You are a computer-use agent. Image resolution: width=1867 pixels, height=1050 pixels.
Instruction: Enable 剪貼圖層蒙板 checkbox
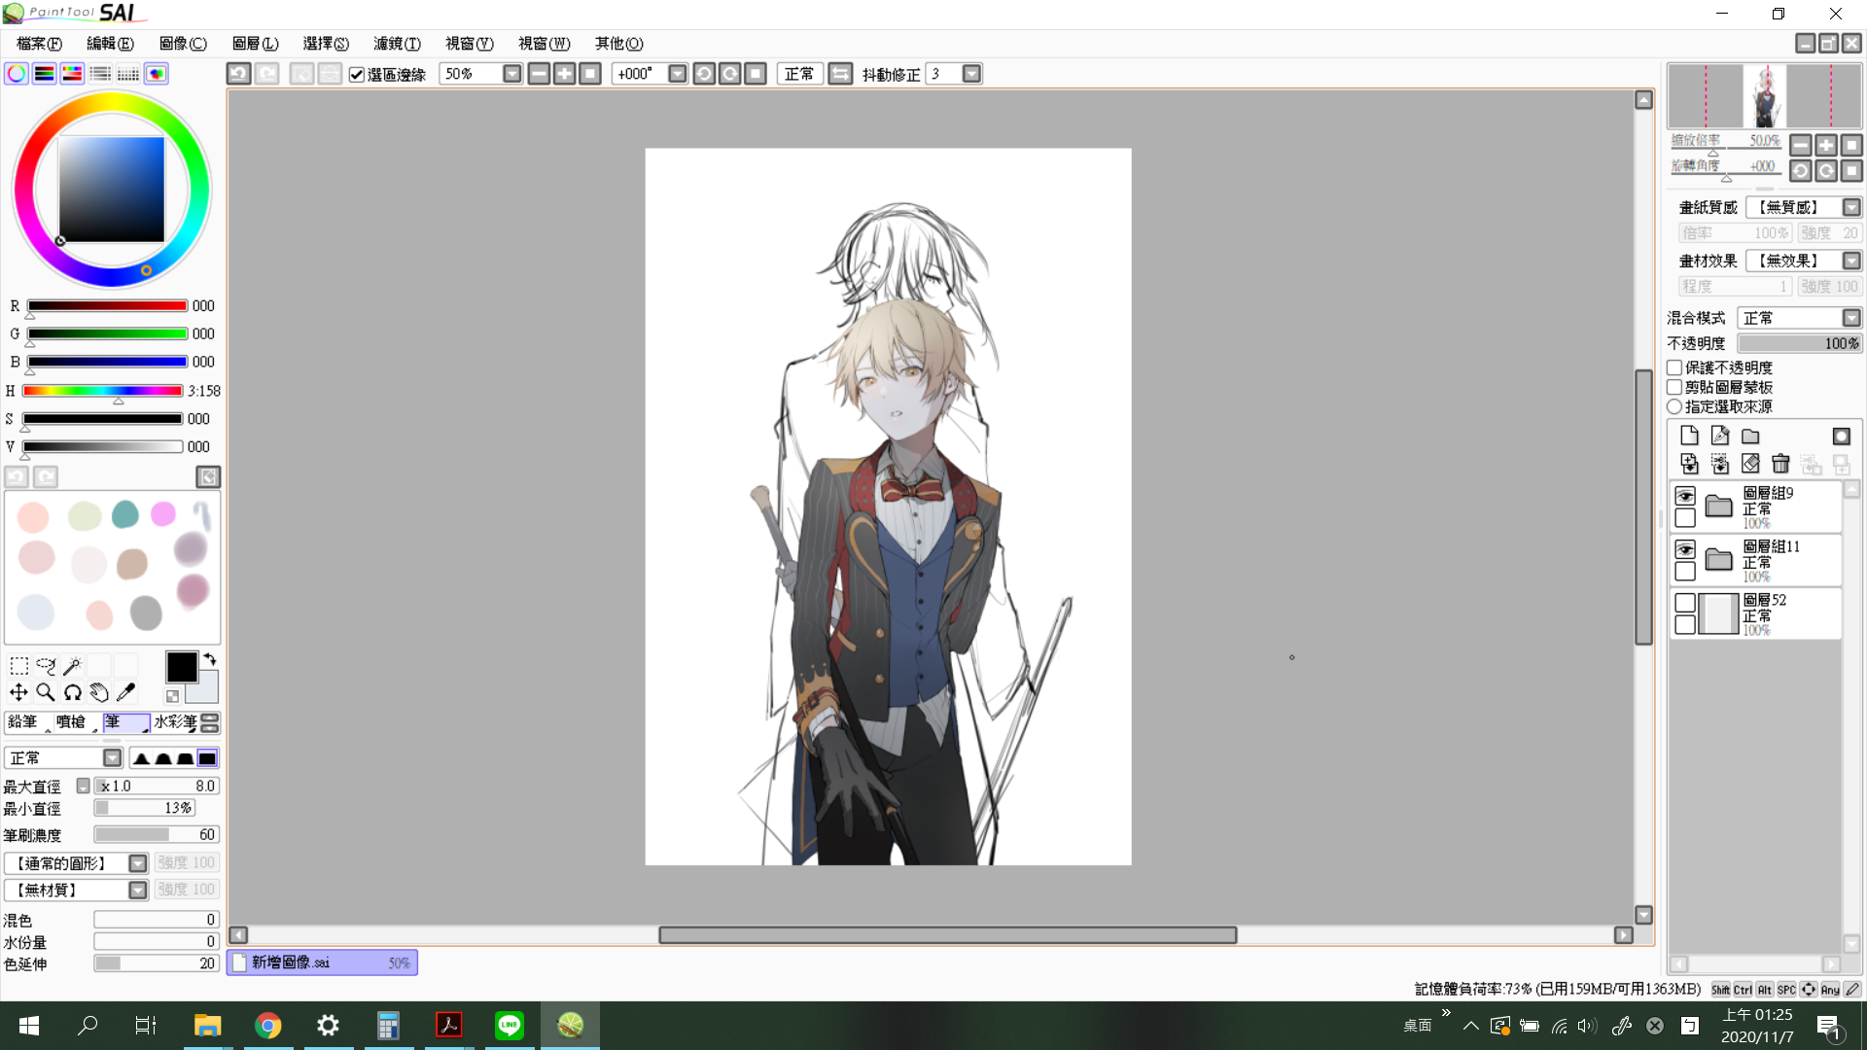tap(1674, 387)
